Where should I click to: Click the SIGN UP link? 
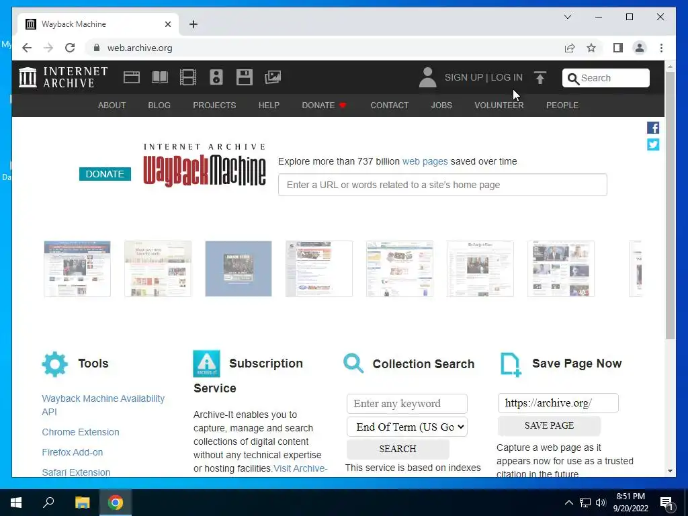click(x=464, y=78)
